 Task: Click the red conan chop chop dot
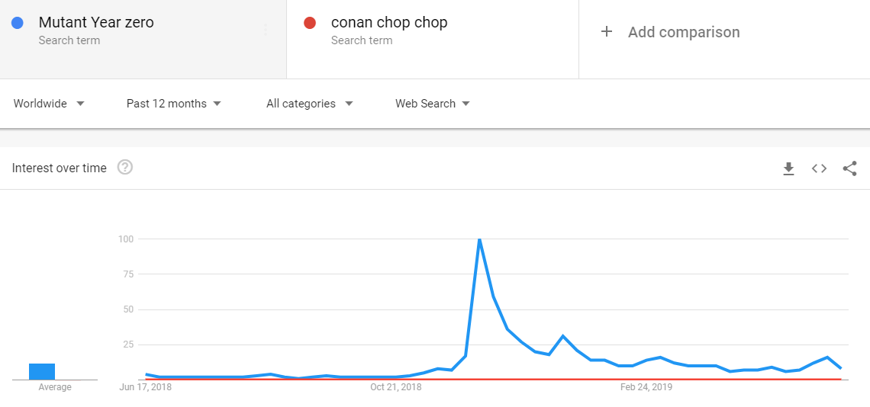pyautogui.click(x=310, y=23)
